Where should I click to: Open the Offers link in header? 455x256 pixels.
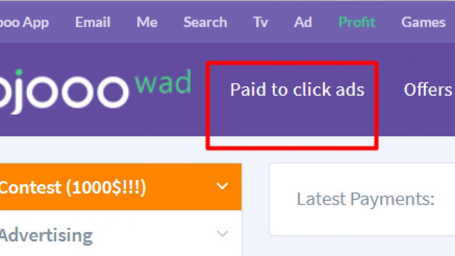pyautogui.click(x=429, y=90)
